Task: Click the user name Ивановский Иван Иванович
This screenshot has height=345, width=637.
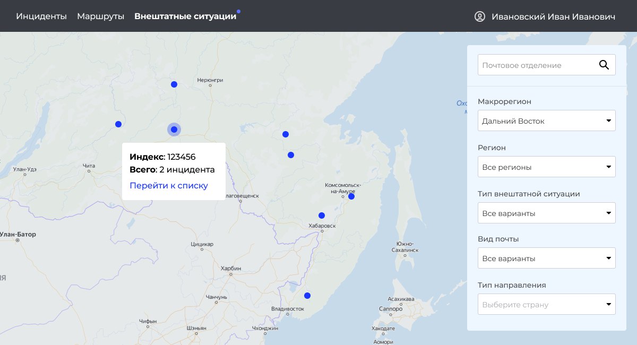Action: tap(554, 16)
